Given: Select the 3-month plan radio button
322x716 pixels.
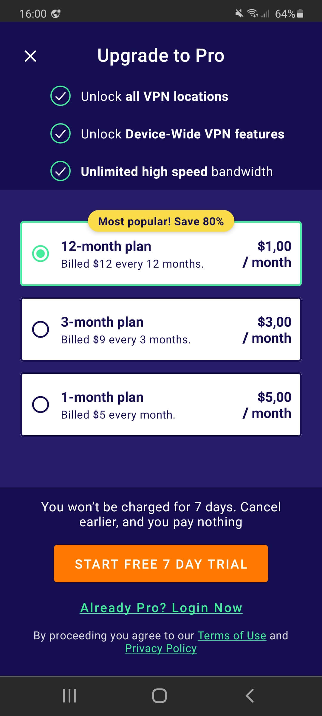Looking at the screenshot, I should [41, 329].
